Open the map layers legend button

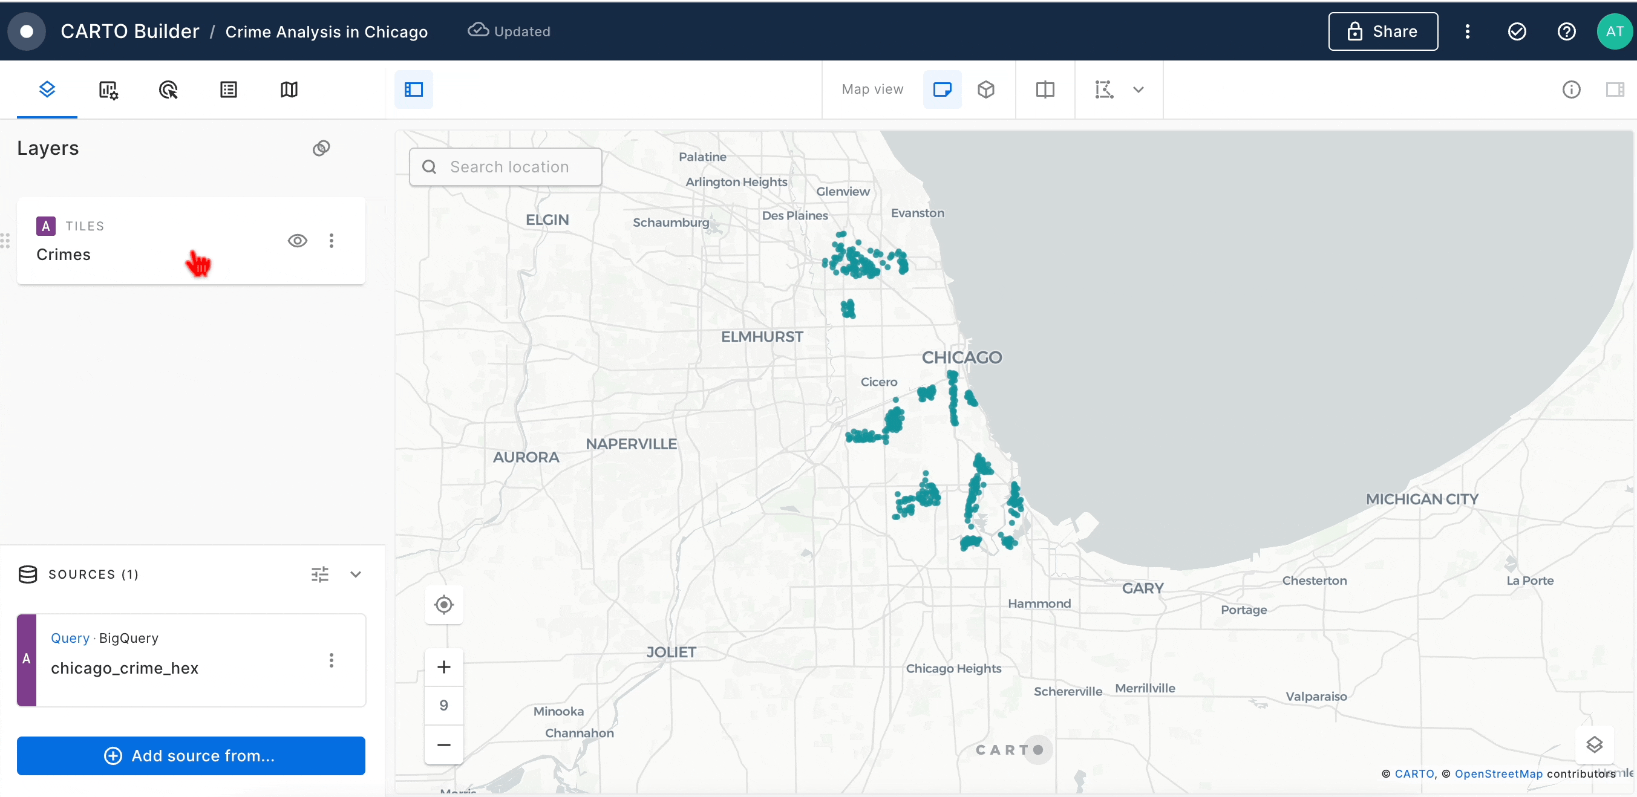[x=1594, y=744]
